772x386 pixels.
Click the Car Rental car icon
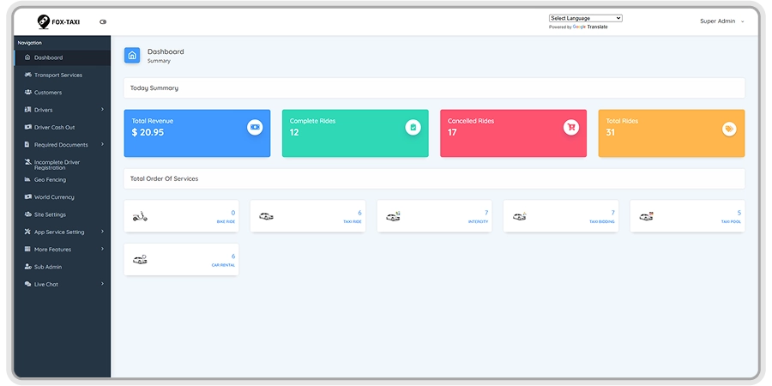[x=140, y=259]
